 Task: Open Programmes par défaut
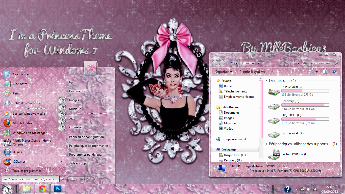point(85,155)
